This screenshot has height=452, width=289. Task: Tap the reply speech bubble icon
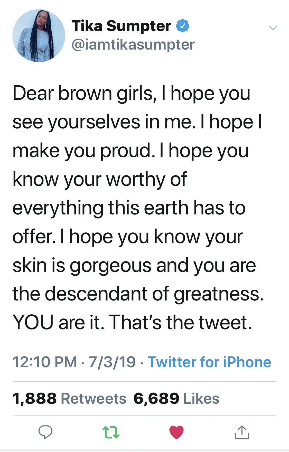tap(45, 432)
